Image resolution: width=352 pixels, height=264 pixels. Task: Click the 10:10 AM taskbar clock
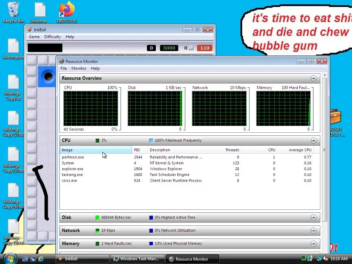(x=339, y=259)
